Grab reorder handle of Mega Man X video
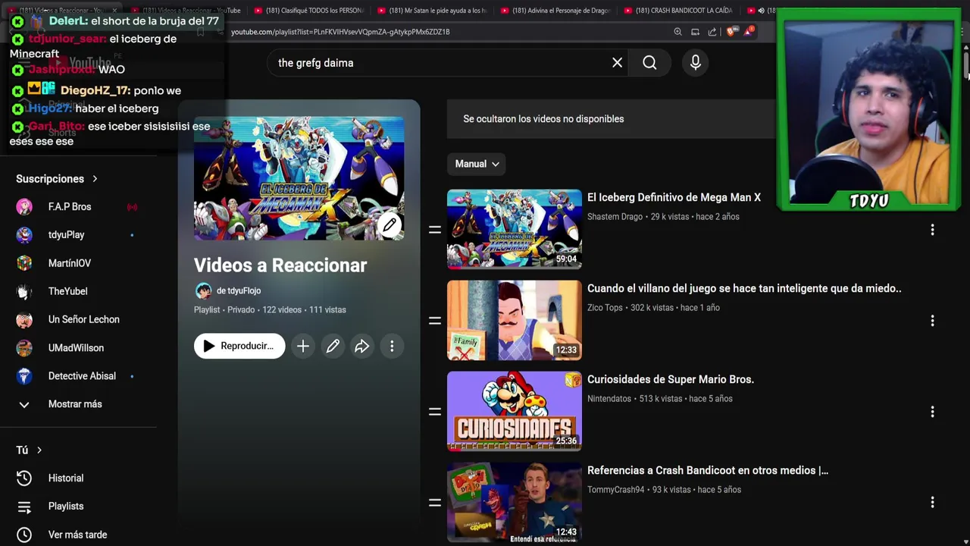This screenshot has width=970, height=546. 435,229
